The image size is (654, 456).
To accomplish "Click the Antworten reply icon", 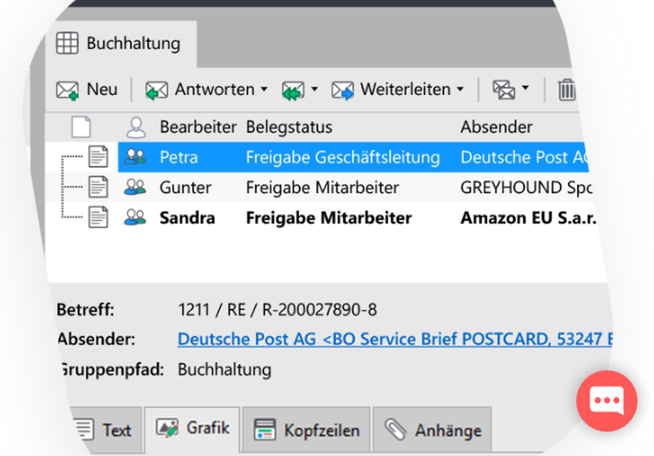I will (157, 90).
